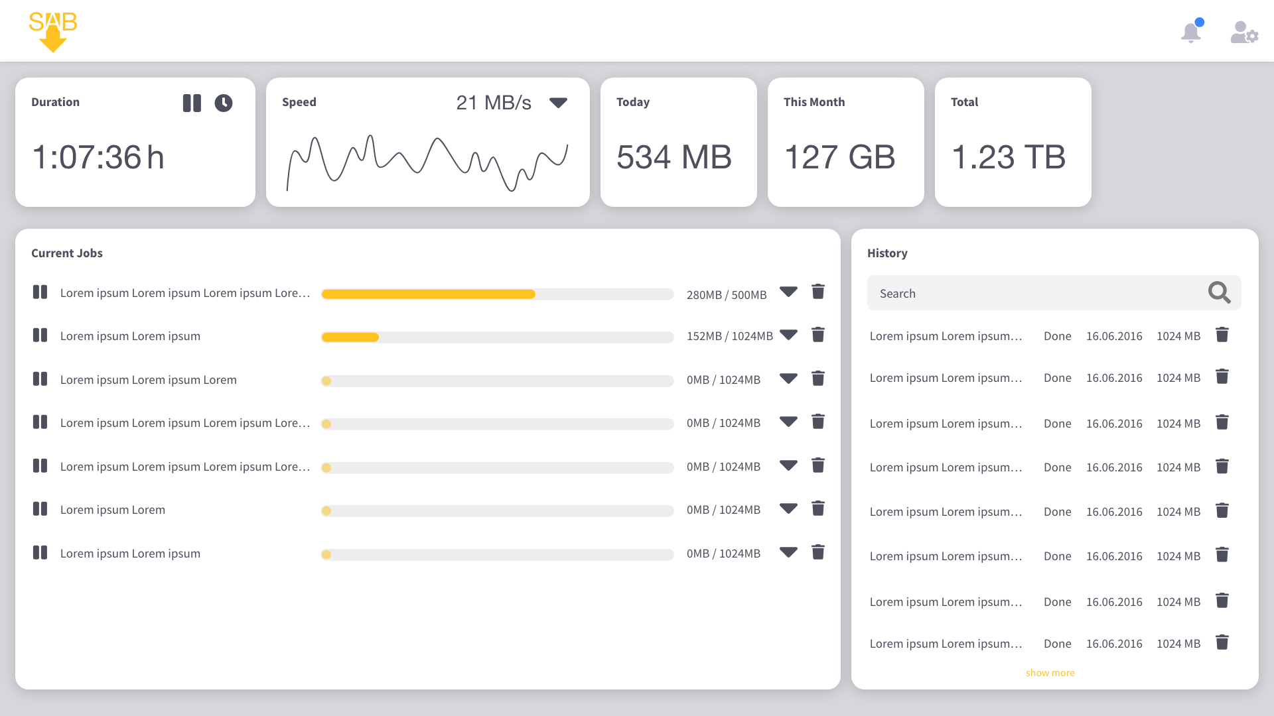Expand options for fourth current job
Viewport: 1274px width, 716px height.
(x=788, y=422)
